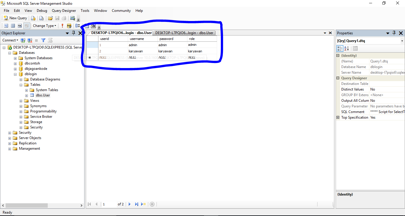Viewport: 405px width, 216px height.
Task: Expand the Database Diagrams folder
Action: point(21,79)
